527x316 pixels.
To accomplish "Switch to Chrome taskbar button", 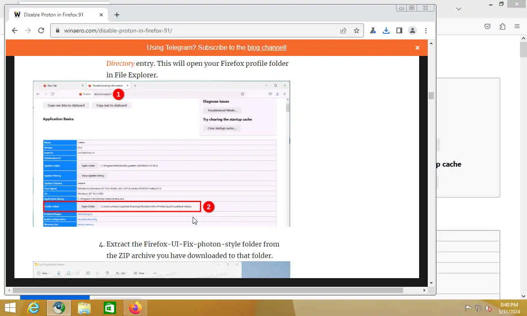I will [58, 308].
